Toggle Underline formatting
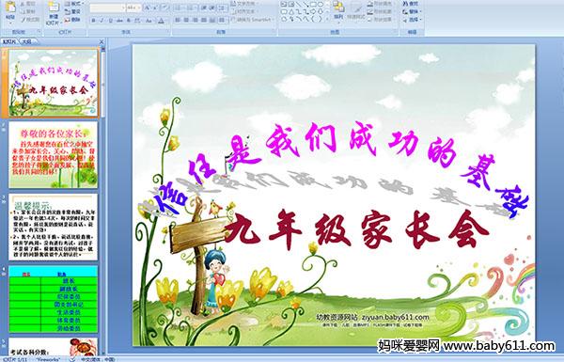 110,21
